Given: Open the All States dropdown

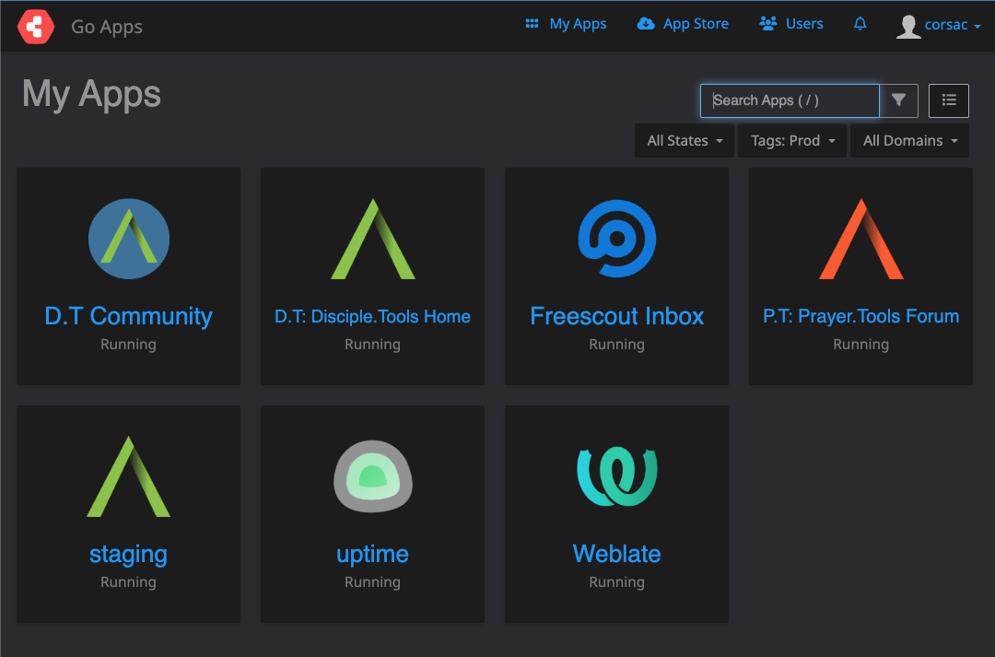Looking at the screenshot, I should click(684, 140).
